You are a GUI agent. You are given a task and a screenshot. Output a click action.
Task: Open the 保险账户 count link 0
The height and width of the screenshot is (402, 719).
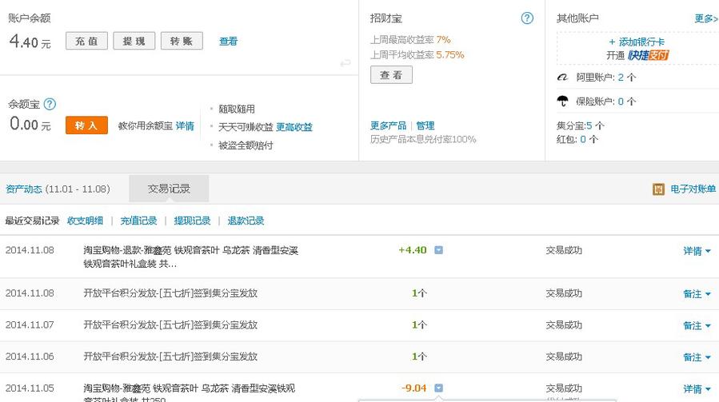[621, 101]
